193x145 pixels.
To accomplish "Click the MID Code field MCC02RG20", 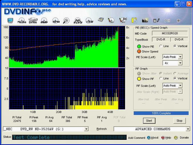I will click(x=170, y=33).
